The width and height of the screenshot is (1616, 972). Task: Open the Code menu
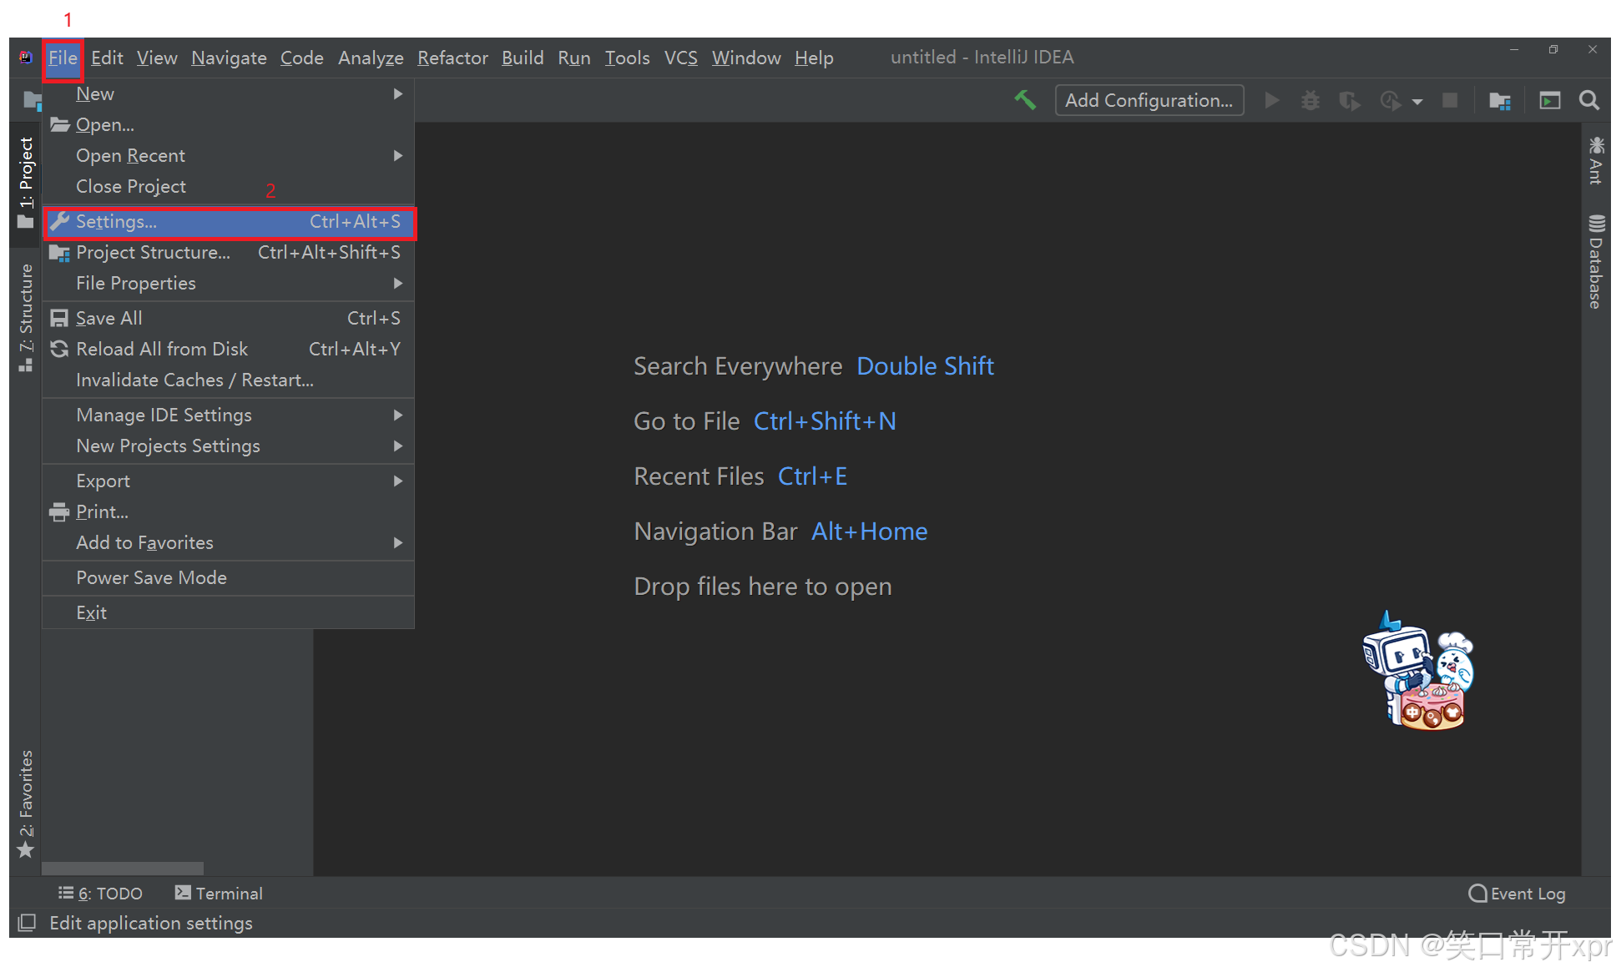301,58
